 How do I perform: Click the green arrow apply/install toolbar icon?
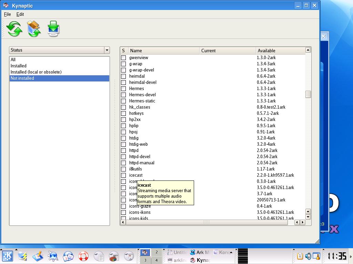point(53,29)
